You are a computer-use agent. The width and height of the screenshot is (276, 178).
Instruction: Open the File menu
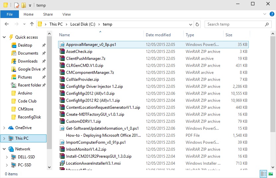point(10,14)
